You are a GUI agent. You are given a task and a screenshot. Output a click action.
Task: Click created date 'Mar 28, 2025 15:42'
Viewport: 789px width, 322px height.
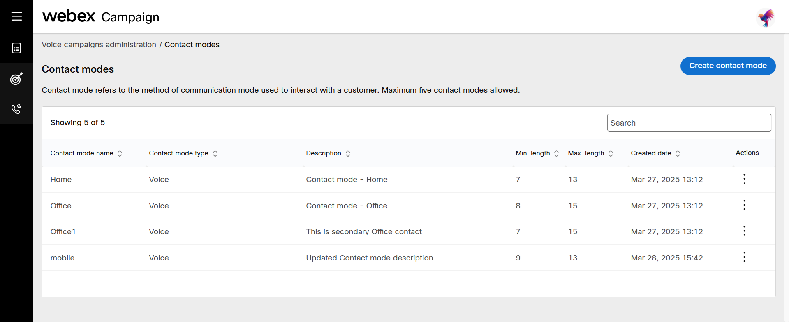click(667, 258)
